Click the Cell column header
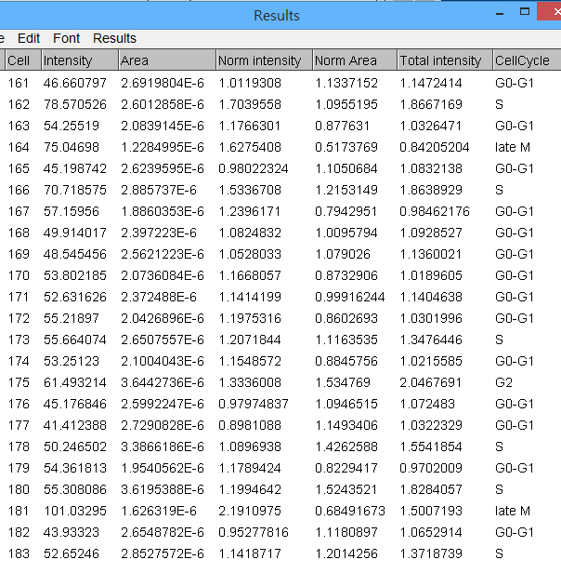The height and width of the screenshot is (573, 561). click(x=19, y=60)
